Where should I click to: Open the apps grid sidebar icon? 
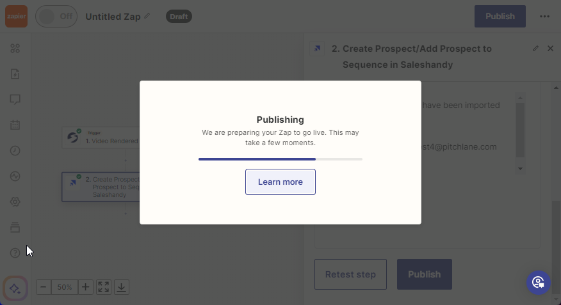pos(15,48)
